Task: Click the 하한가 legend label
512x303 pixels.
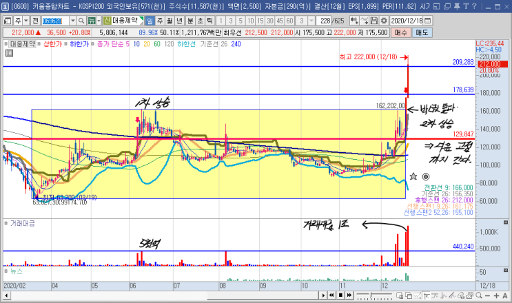Action: click(x=79, y=44)
